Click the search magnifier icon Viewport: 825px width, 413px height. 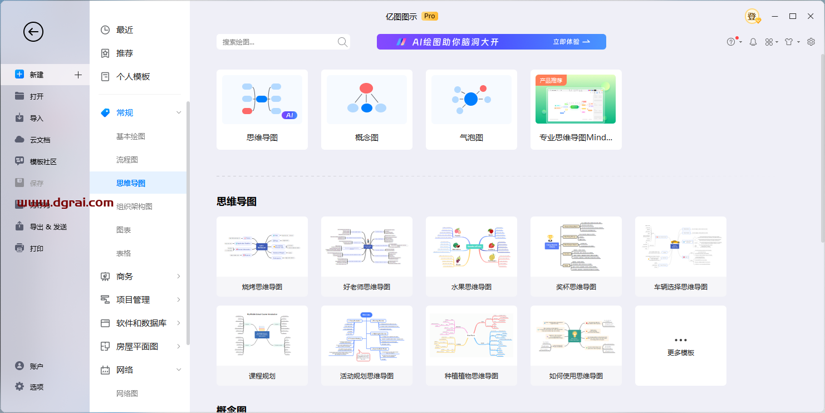pyautogui.click(x=342, y=42)
